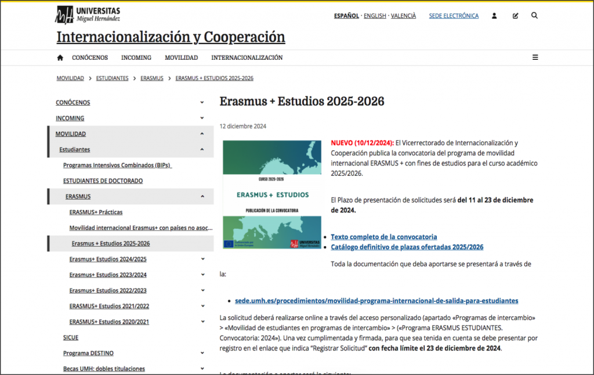Click the date text 12 diciembre 2024
This screenshot has width=594, height=375.
click(243, 127)
